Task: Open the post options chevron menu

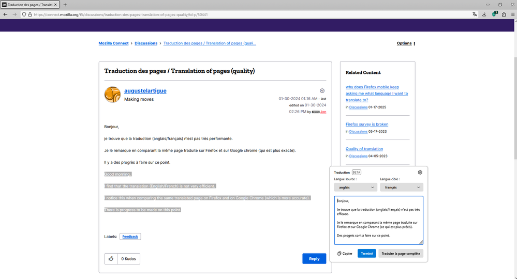Action: [322, 91]
